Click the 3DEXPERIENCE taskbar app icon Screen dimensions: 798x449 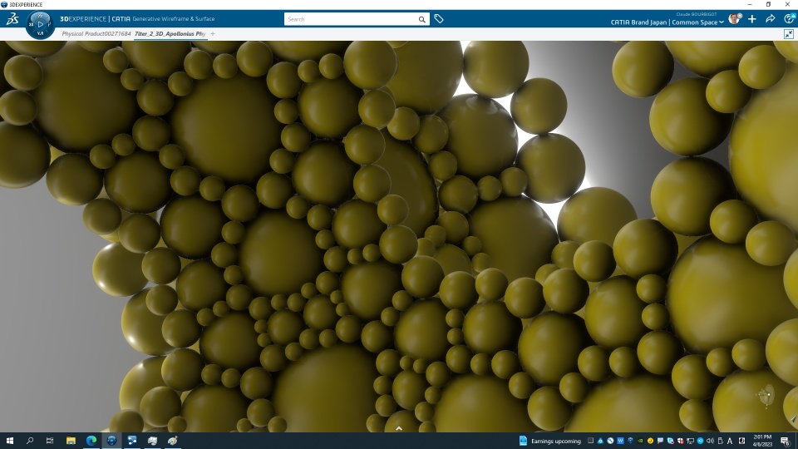tap(111, 441)
